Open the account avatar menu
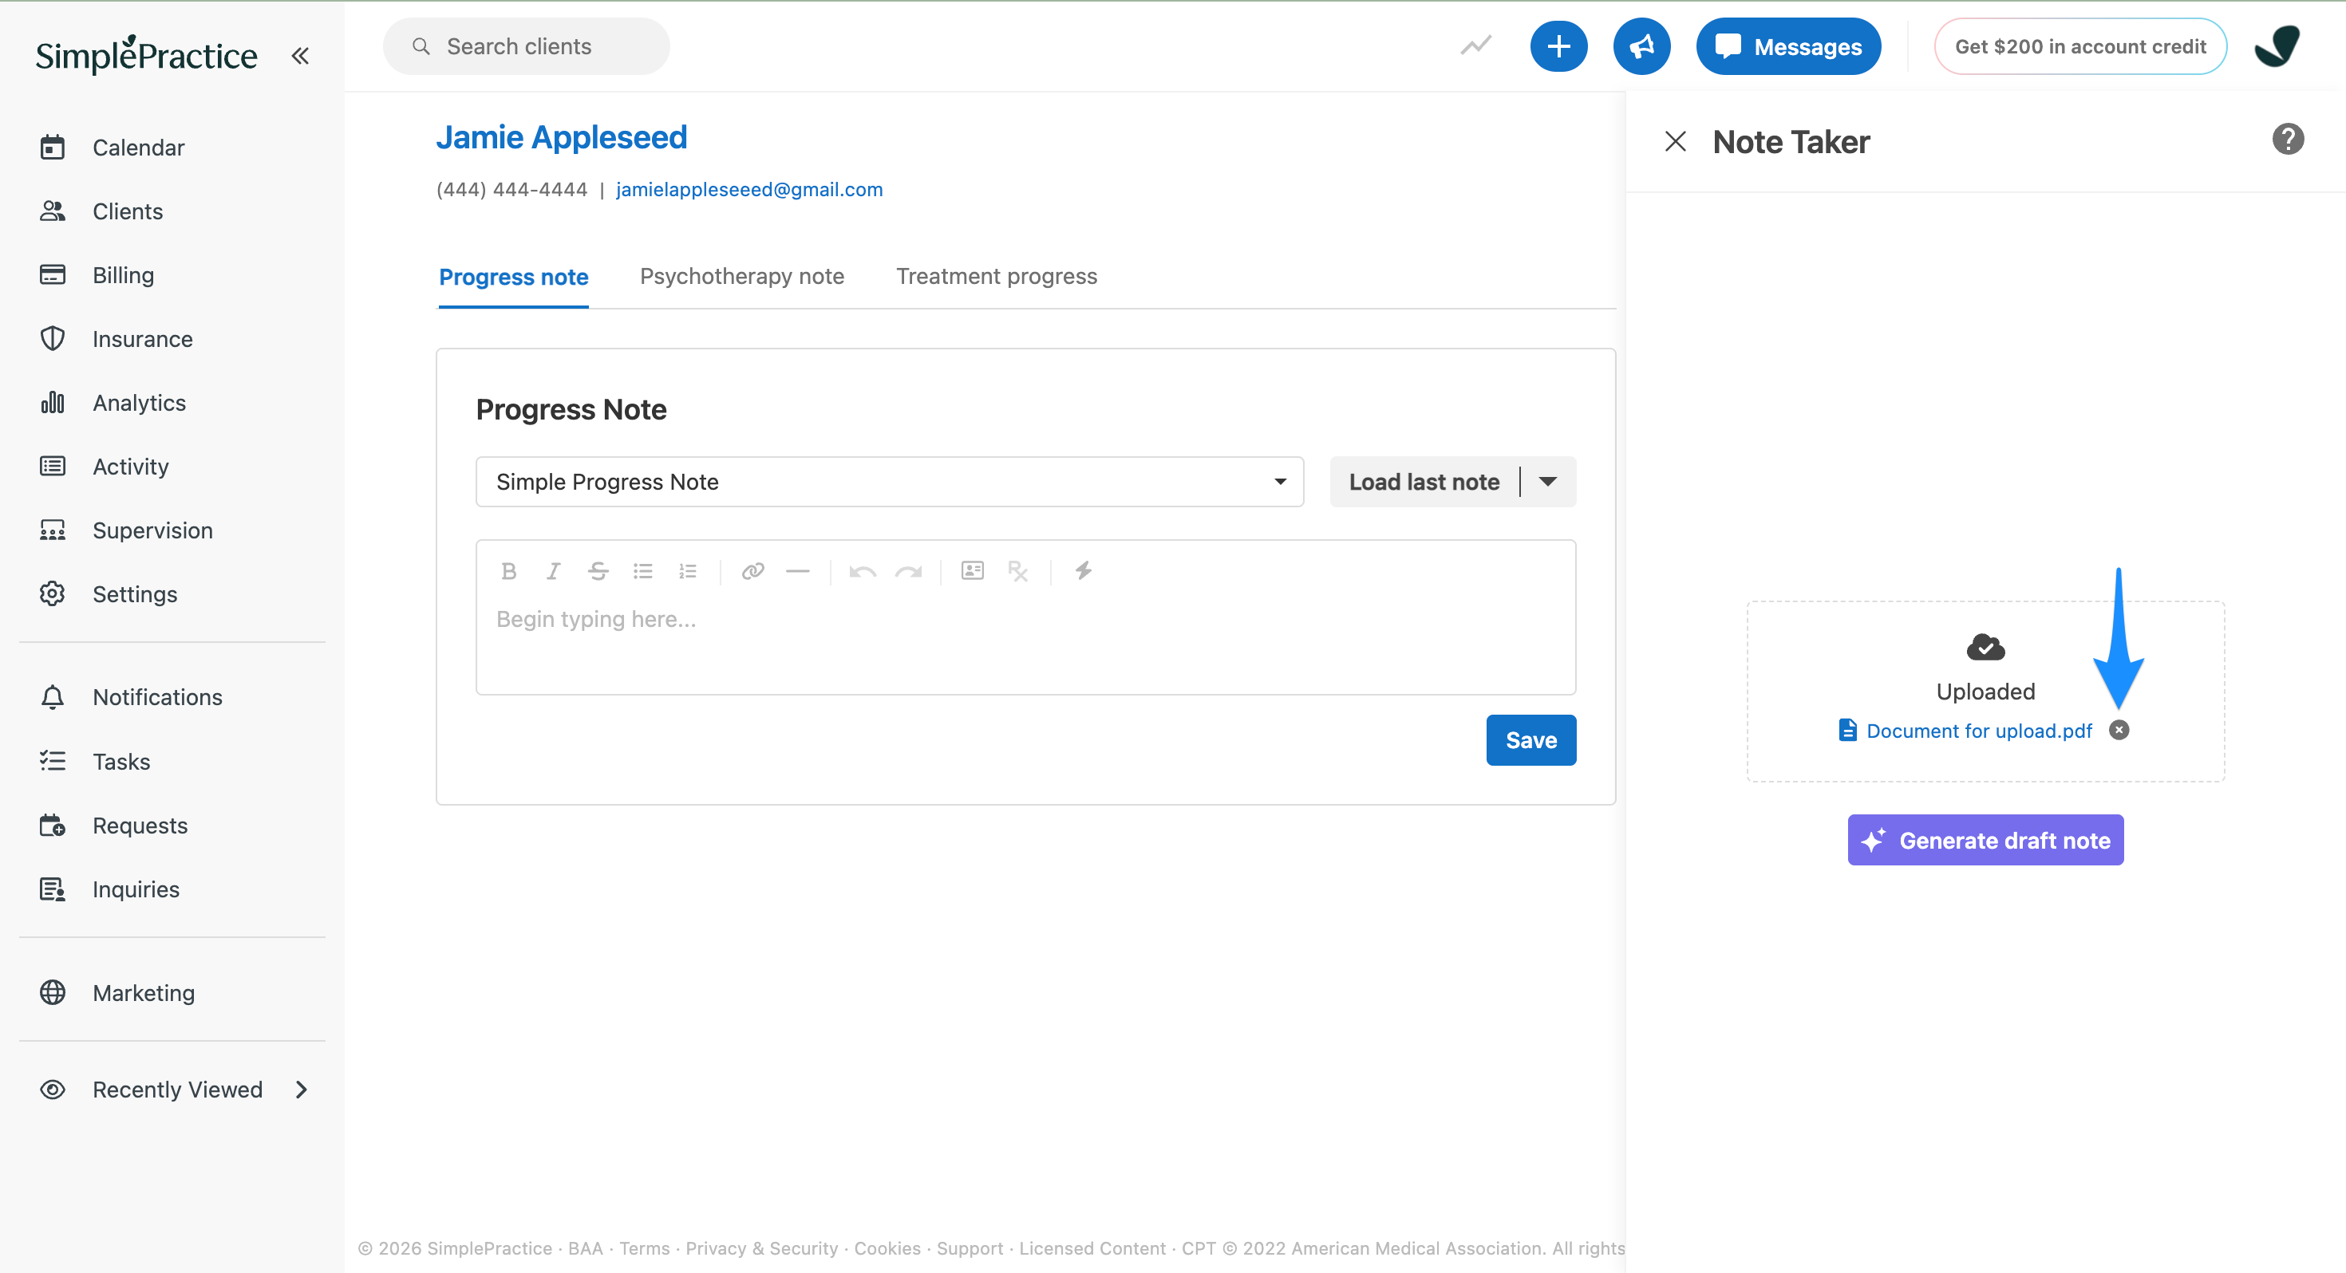Viewport: 2346px width, 1273px height. coord(2277,46)
